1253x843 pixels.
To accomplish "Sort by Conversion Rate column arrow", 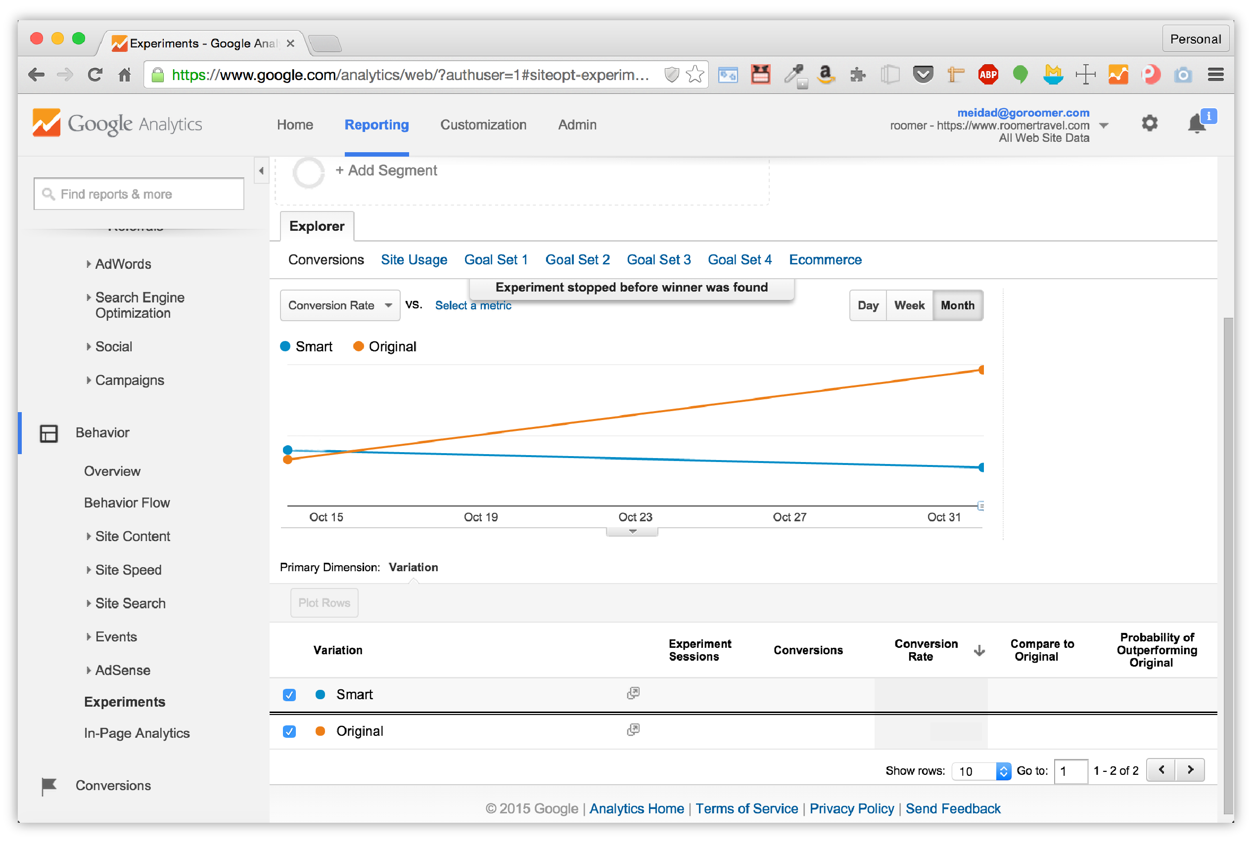I will [x=979, y=650].
